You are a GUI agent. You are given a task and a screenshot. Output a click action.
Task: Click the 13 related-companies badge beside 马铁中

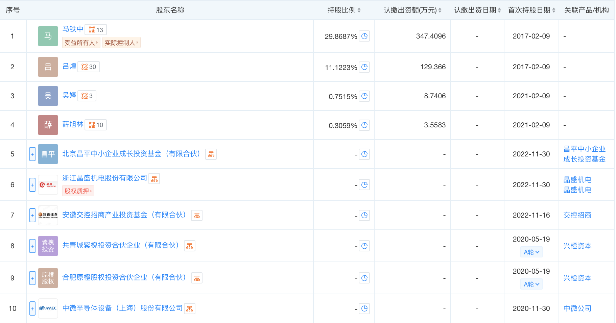coord(96,30)
